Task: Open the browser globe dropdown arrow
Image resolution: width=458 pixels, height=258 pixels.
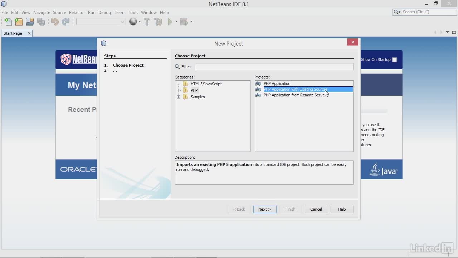Action: 140,22
